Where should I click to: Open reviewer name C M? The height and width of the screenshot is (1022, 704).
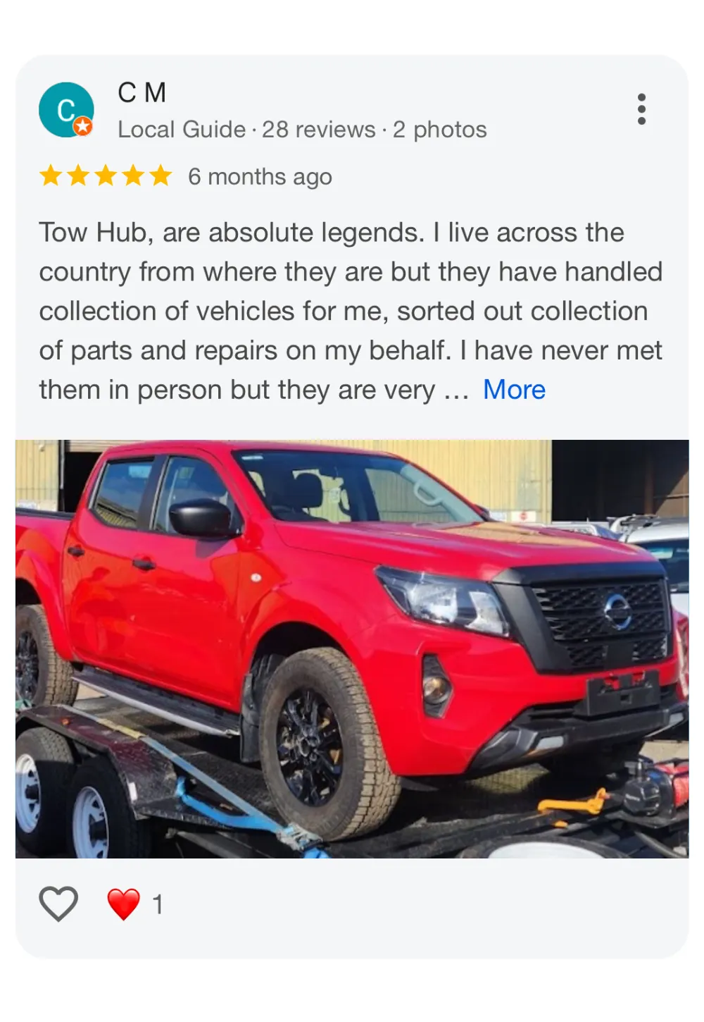(142, 92)
